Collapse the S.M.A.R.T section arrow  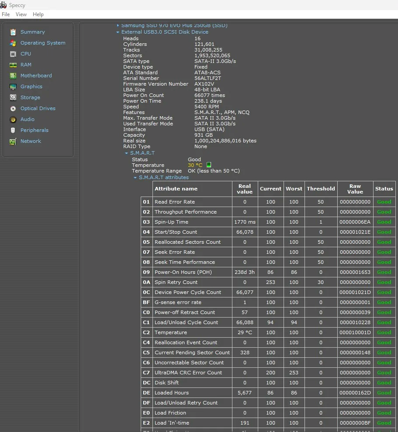pyautogui.click(x=127, y=153)
